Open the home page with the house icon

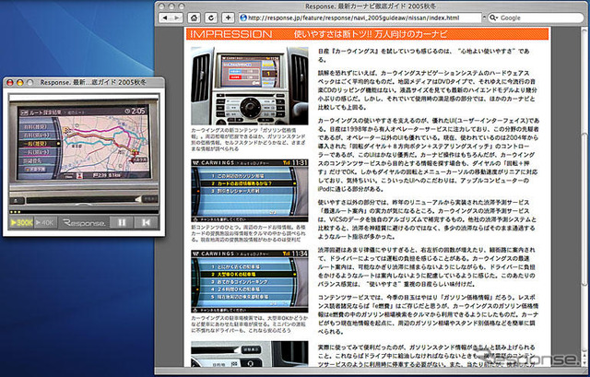click(194, 18)
